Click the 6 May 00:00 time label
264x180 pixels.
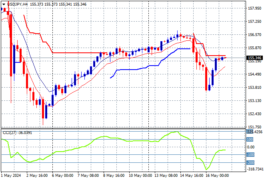pos(62,176)
